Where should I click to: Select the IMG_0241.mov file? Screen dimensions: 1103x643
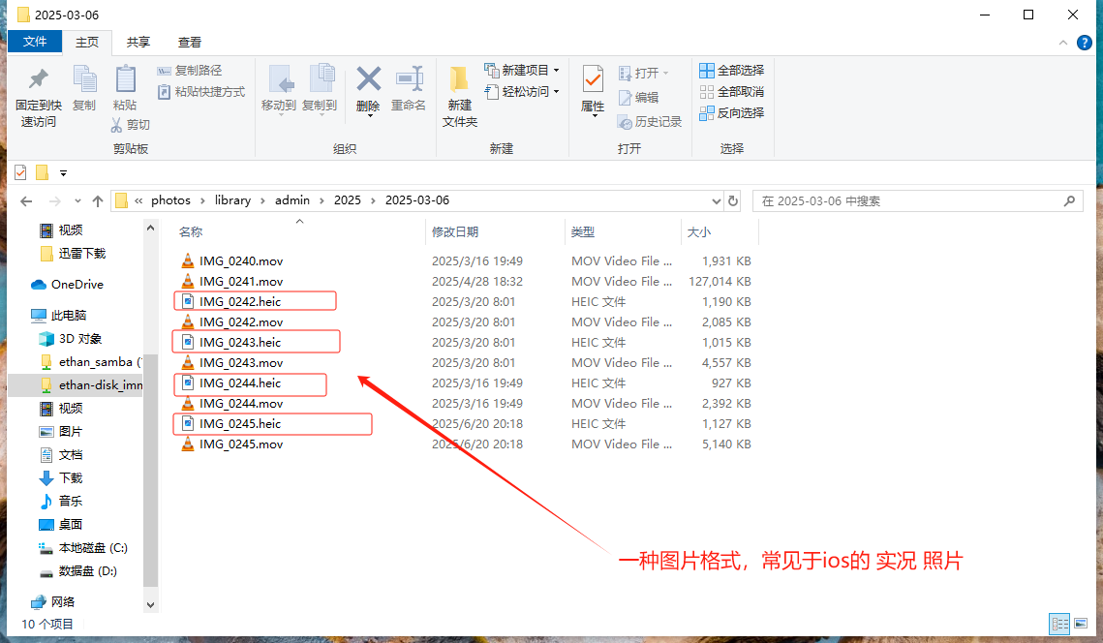click(x=241, y=282)
